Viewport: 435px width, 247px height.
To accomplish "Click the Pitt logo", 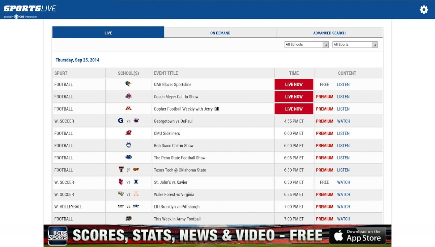I will [x=136, y=206].
